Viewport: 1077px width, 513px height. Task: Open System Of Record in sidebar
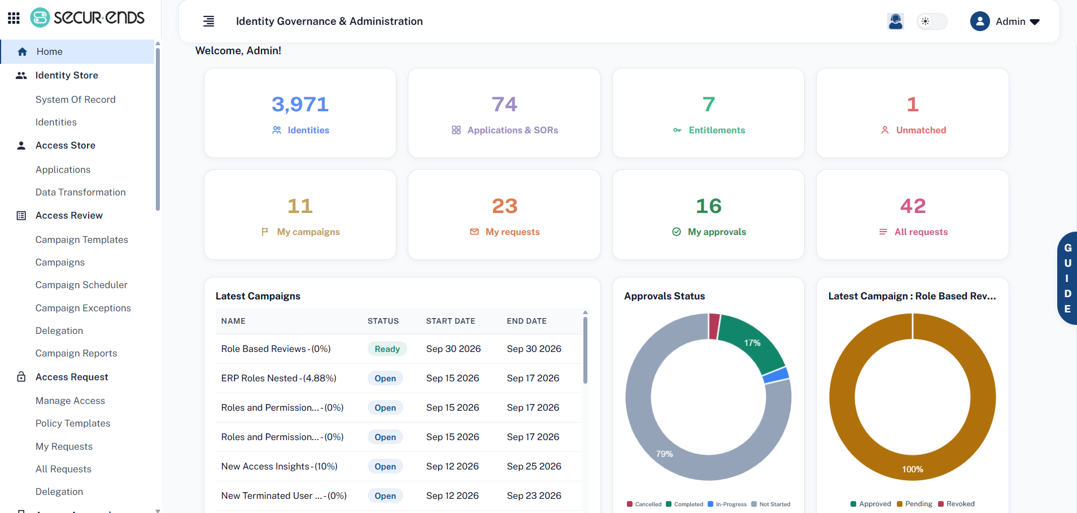point(76,99)
